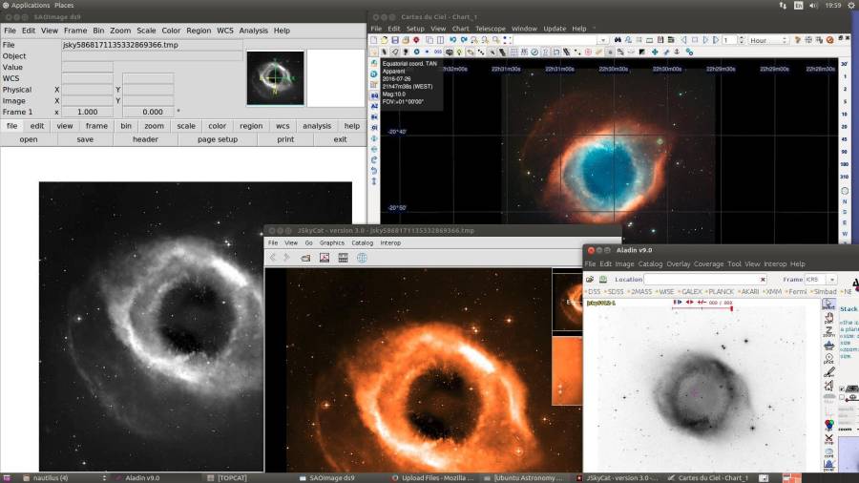Click the ds9 print button

[x=285, y=139]
